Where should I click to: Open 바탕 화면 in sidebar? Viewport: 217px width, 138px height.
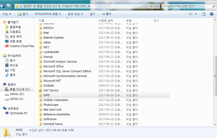(x=13, y=41)
